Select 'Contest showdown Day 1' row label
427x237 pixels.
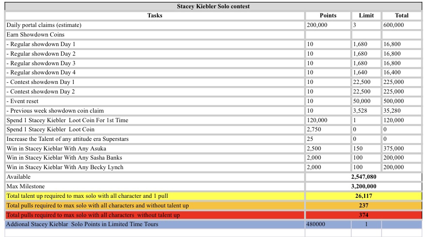pos(155,82)
